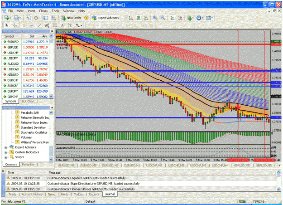Image resolution: width=283 pixels, height=205 pixels.
Task: Select EURUSD row in Market Watch
Action: coord(26,42)
